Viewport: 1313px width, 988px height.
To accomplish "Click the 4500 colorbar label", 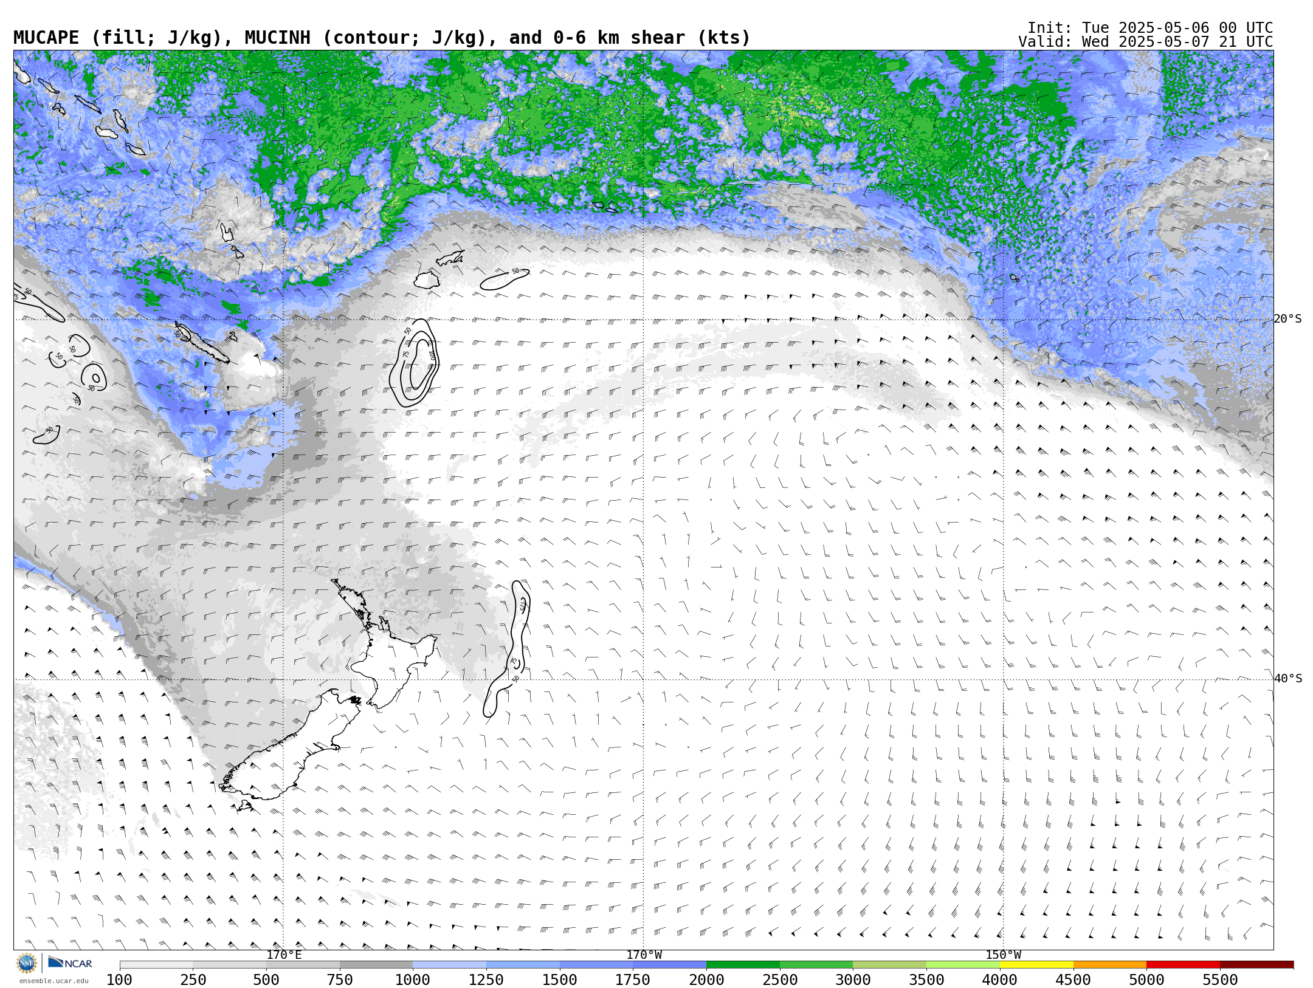I will click(x=1073, y=980).
